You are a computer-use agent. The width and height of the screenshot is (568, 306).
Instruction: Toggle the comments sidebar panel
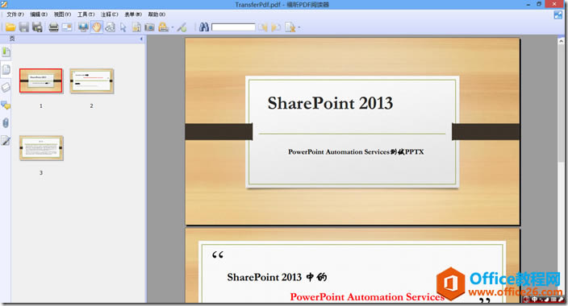tap(6, 105)
